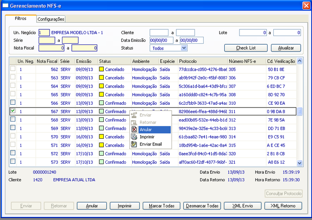Click the list scroll-down arrow
The image size is (312, 220).
tap(300, 163)
